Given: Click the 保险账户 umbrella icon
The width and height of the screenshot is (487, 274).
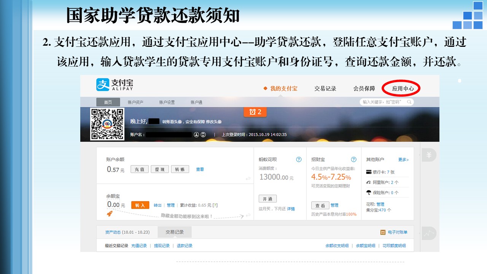Looking at the screenshot, I should [369, 193].
